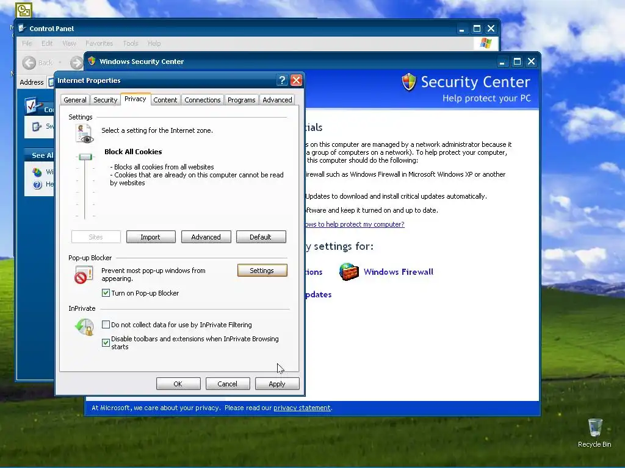Click the Apply button
The width and height of the screenshot is (625, 468).
(x=277, y=384)
